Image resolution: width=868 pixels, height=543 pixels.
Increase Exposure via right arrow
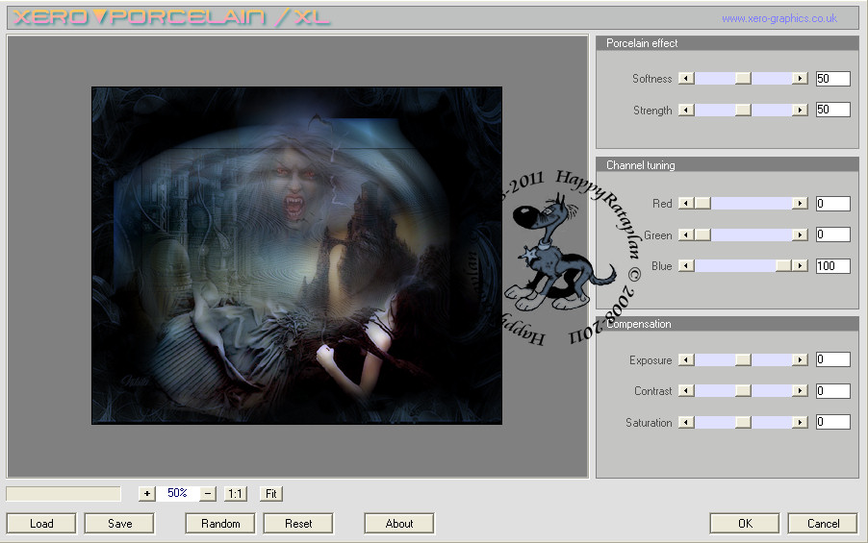[800, 360]
